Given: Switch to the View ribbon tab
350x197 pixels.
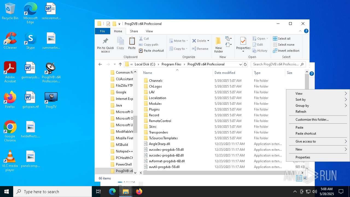Looking at the screenshot, I should pyautogui.click(x=149, y=31).
